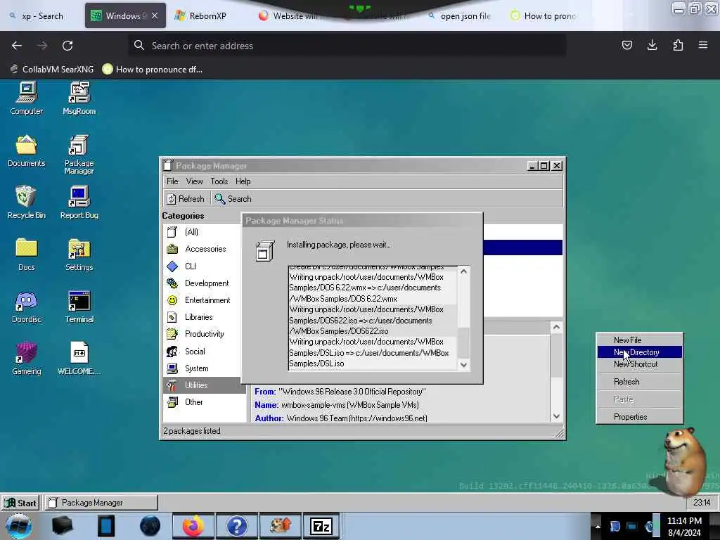Open 7-Zip from the Windows taskbar

(x=321, y=526)
